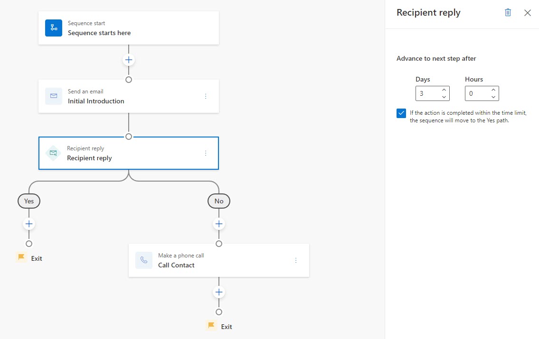Uncheck the Yes path time limit checkbox
Screen dimensions: 539x339
tap(401, 113)
